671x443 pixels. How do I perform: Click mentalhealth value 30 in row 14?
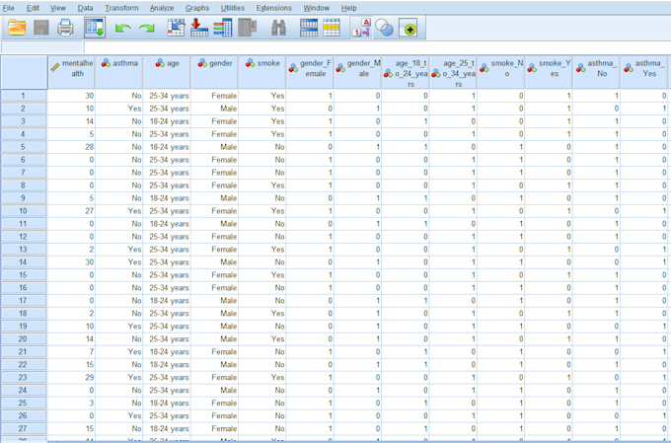71,261
